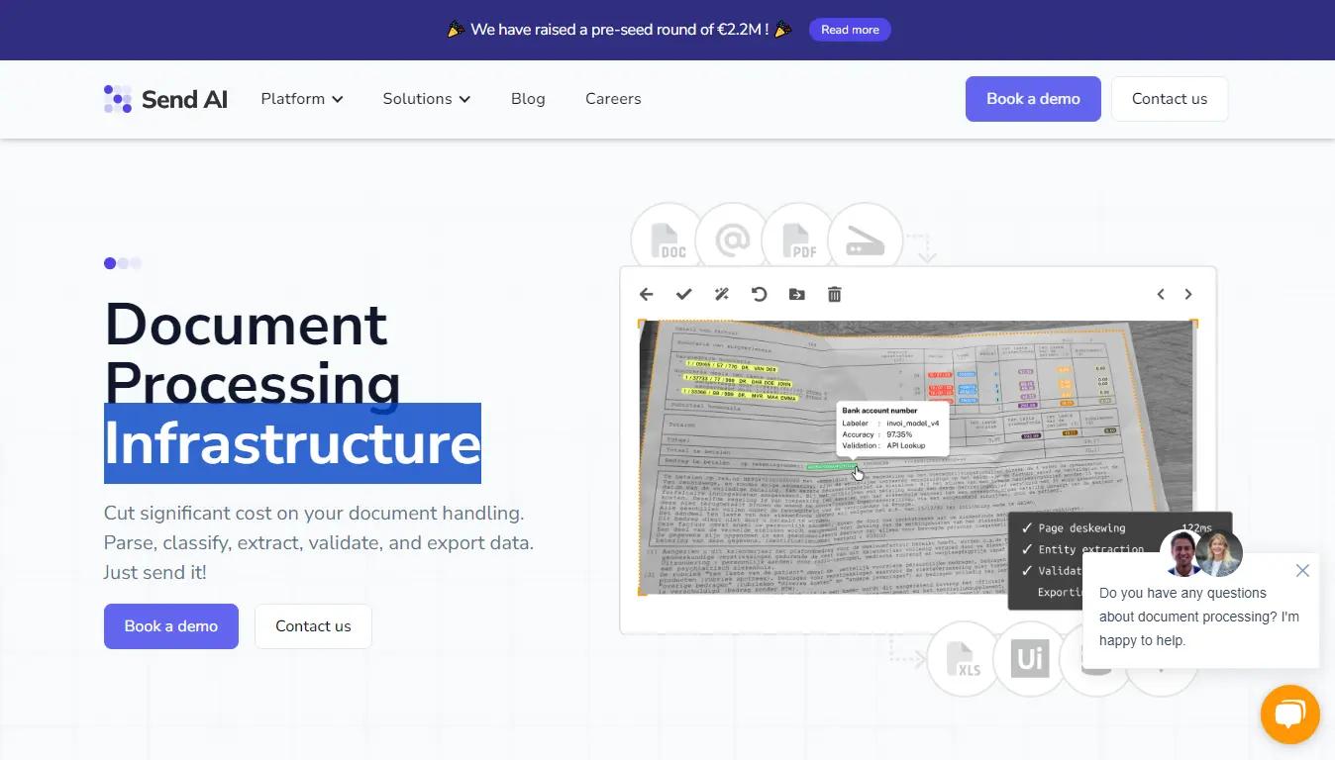The height and width of the screenshot is (760, 1335).
Task: Click the XLS export icon
Action: point(963,658)
